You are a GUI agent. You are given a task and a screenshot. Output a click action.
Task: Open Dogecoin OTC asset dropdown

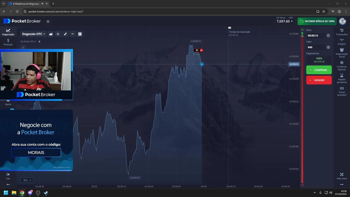click(34, 34)
